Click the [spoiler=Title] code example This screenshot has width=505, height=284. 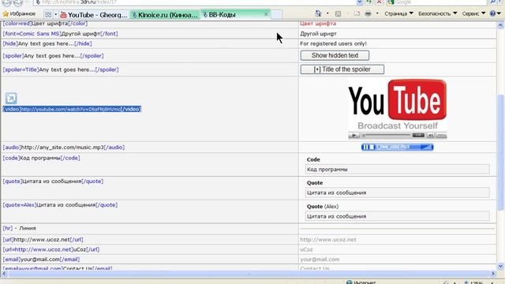61,69
